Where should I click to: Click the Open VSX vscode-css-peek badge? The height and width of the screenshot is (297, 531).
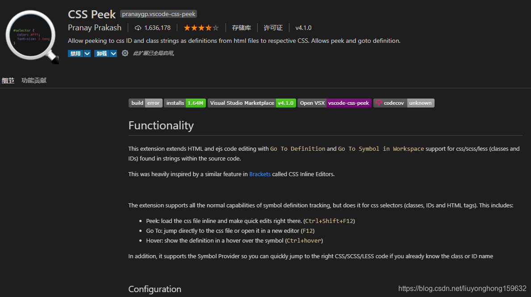point(334,103)
